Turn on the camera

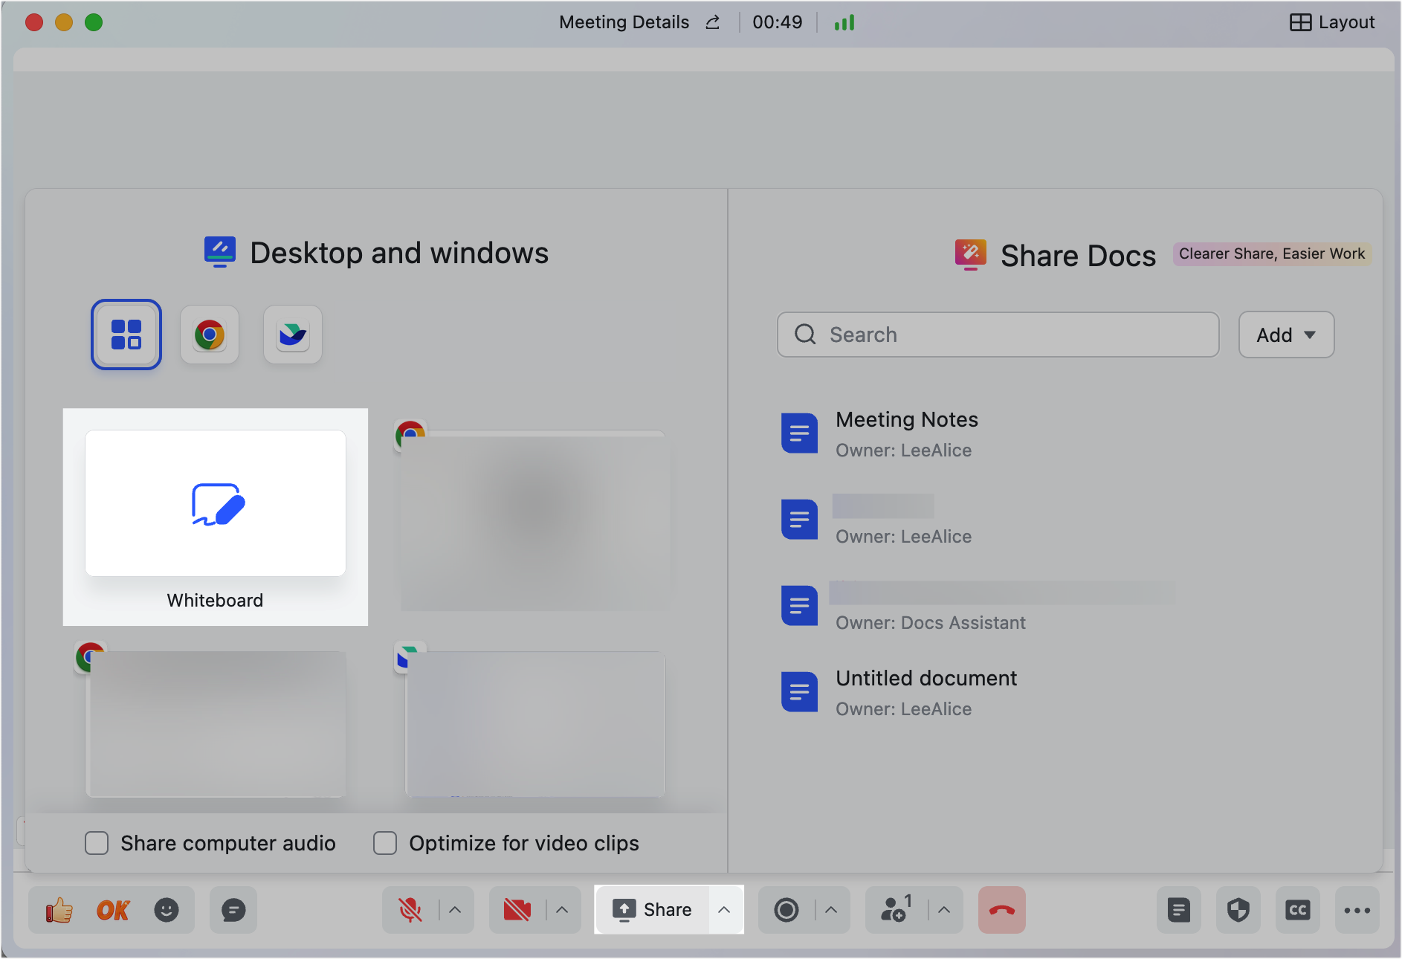point(516,910)
